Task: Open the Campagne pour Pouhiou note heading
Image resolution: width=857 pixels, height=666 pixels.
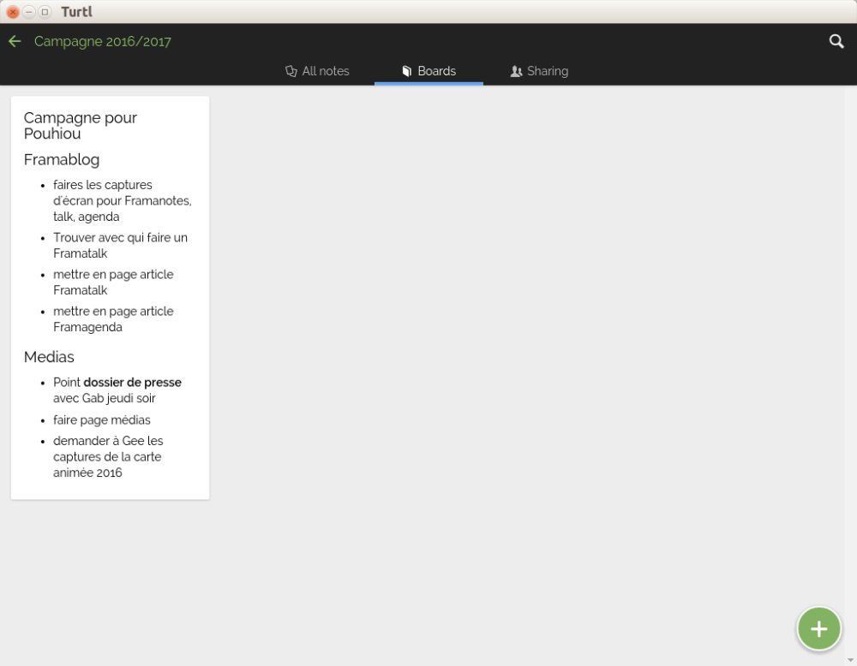Action: (81, 126)
